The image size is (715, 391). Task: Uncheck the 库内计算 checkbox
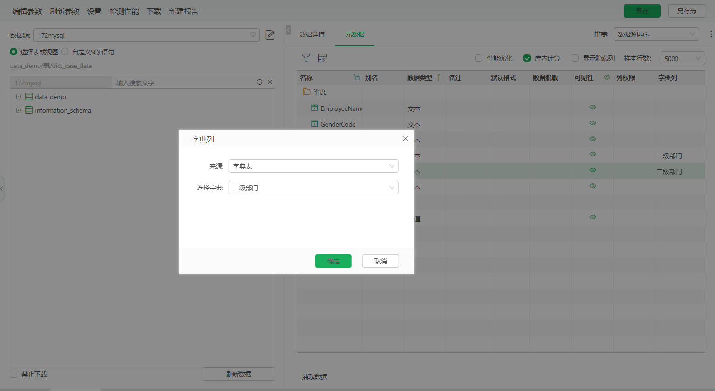point(527,58)
